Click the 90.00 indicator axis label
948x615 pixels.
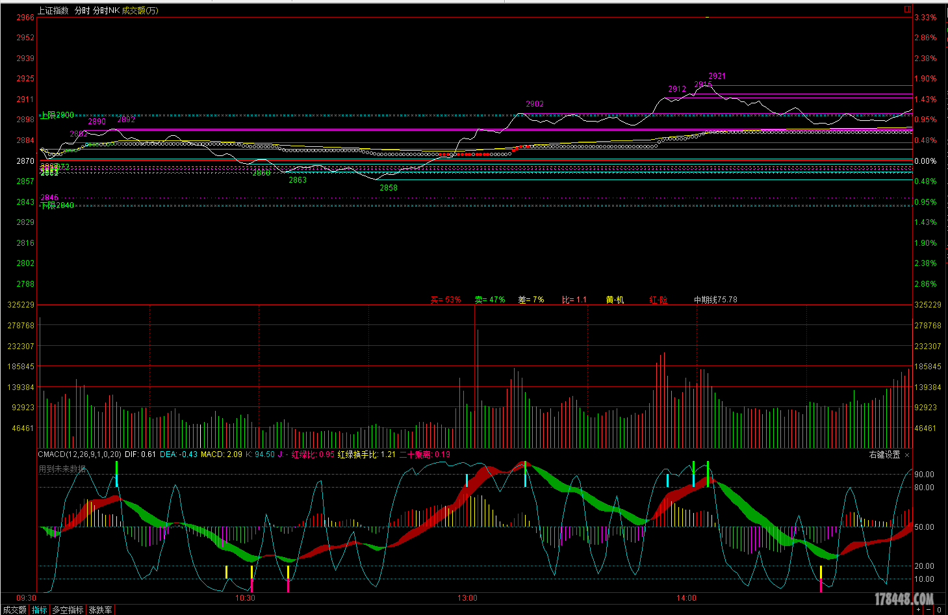pyautogui.click(x=924, y=475)
